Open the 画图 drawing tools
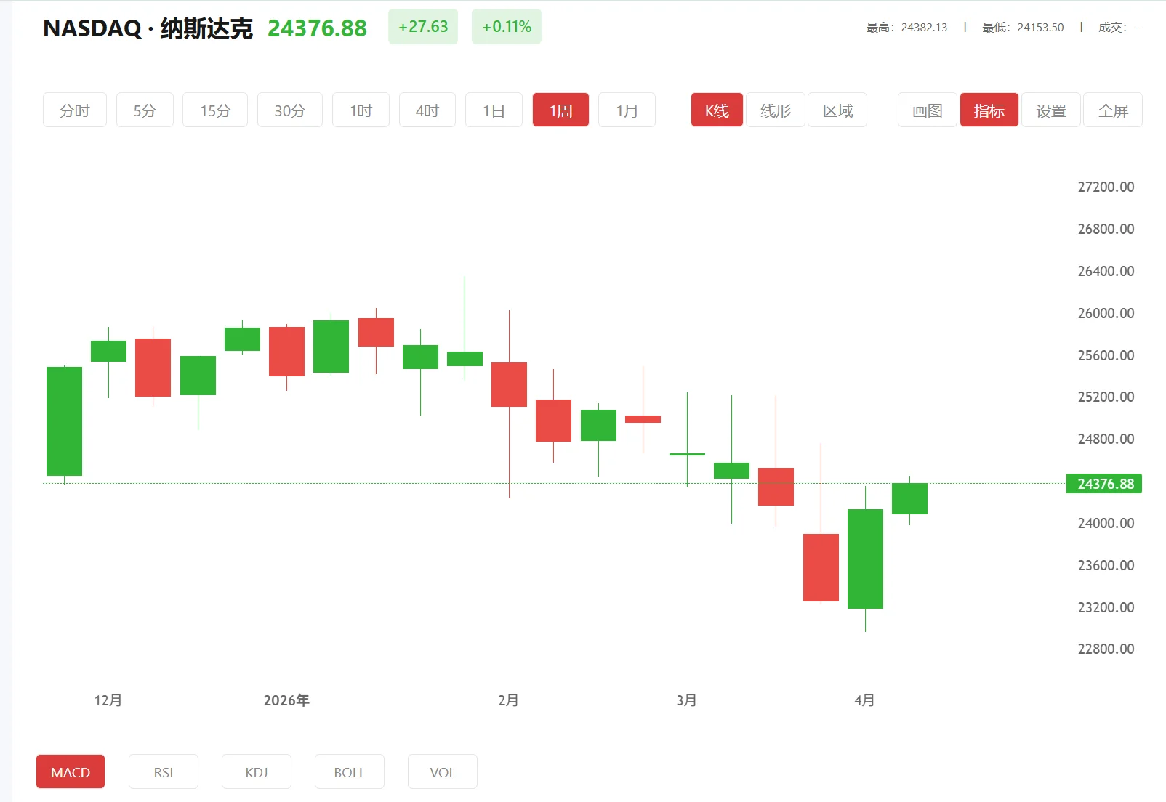Viewport: 1166px width, 802px height. pos(926,110)
